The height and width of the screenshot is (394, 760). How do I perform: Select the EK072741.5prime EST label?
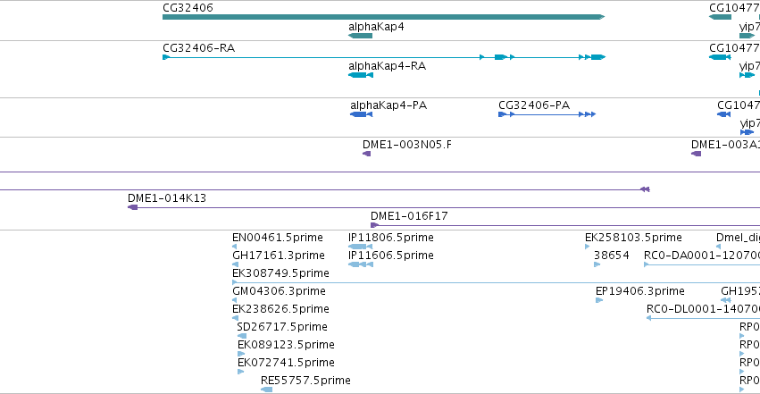pyautogui.click(x=286, y=363)
